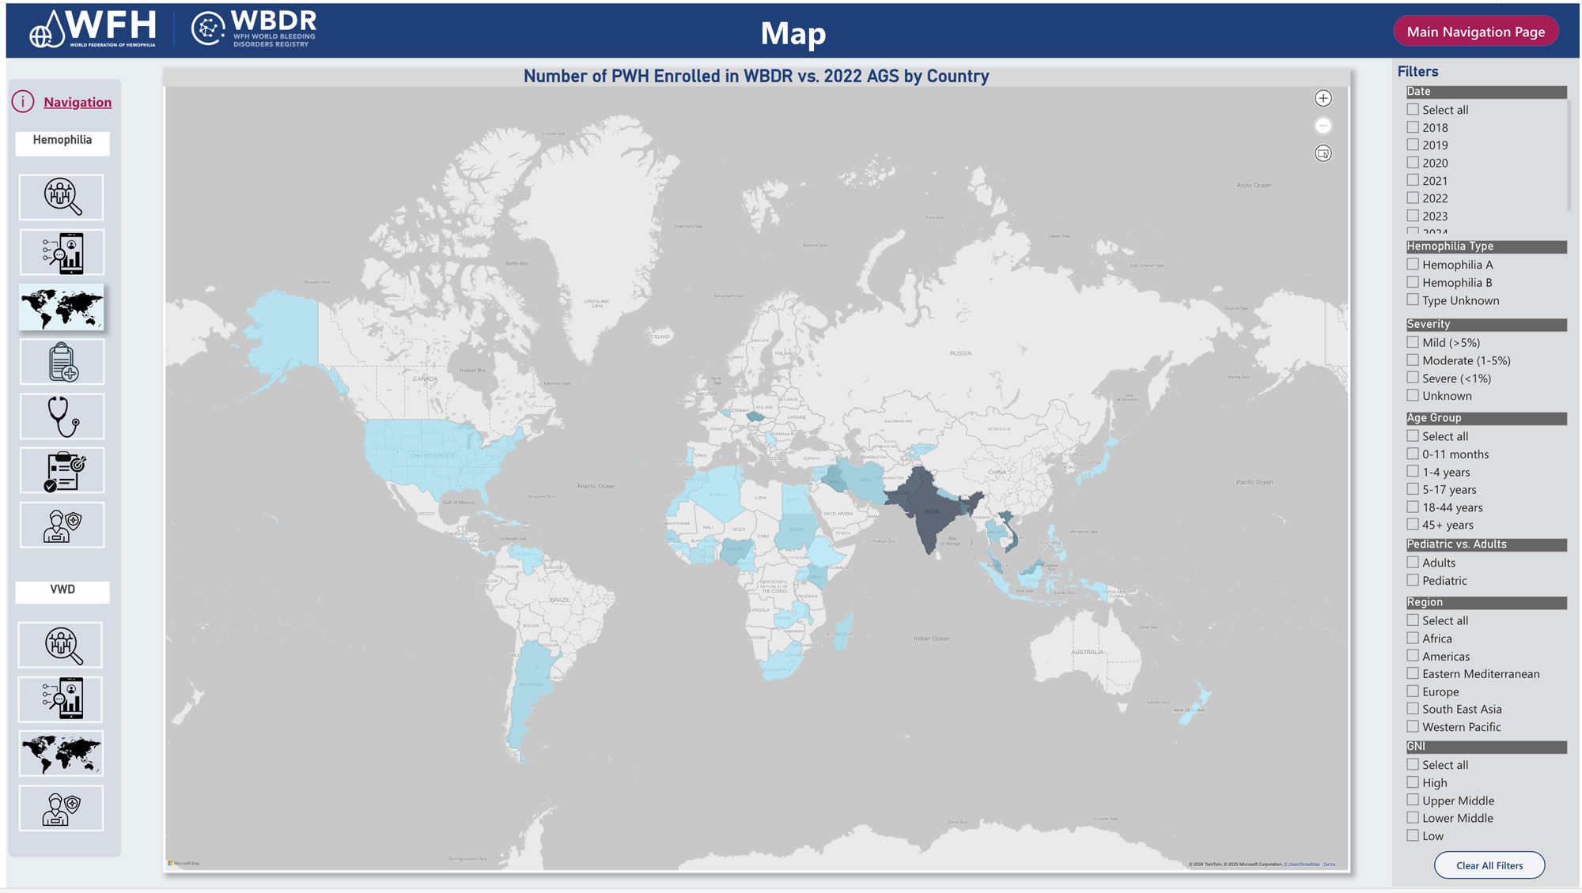Open the Hemophilia world map page icon
The image size is (1582, 893).
click(x=62, y=307)
